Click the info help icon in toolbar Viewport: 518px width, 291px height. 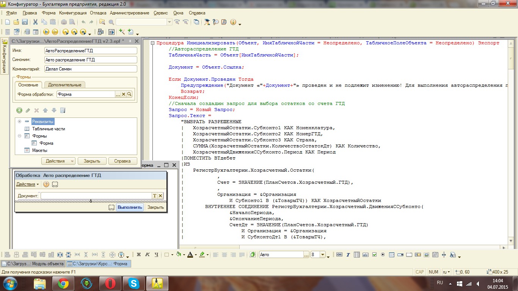pyautogui.click(x=233, y=22)
